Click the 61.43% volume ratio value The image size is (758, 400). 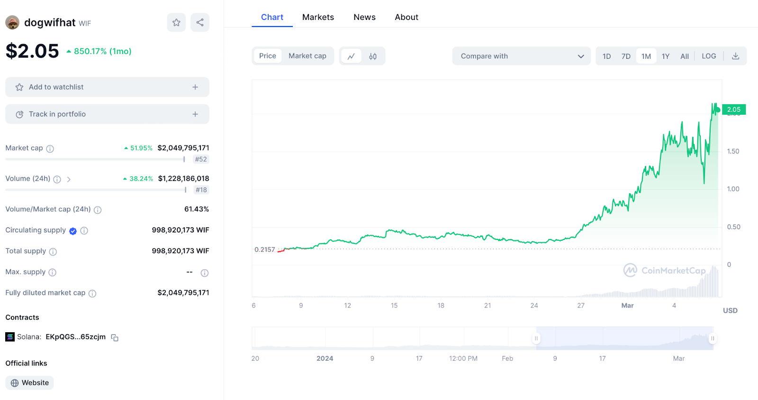(197, 209)
